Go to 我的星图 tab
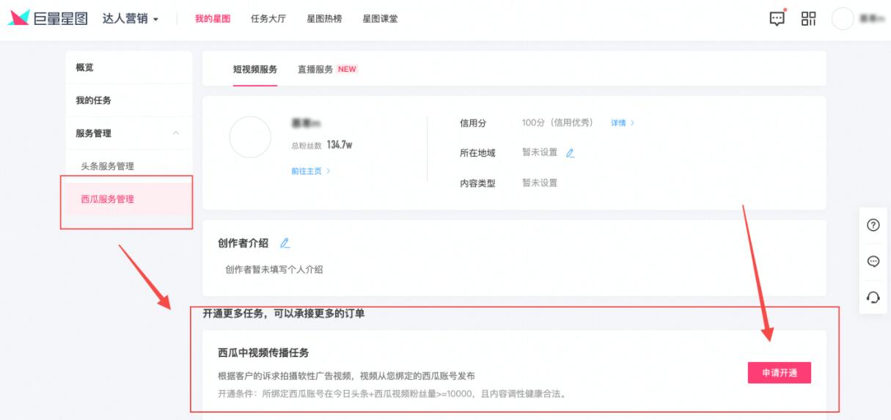 [213, 19]
